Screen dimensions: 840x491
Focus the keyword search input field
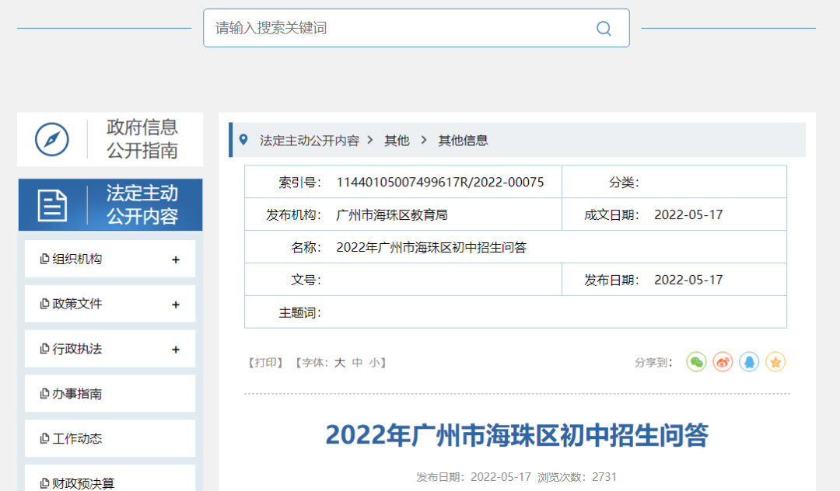pos(416,28)
